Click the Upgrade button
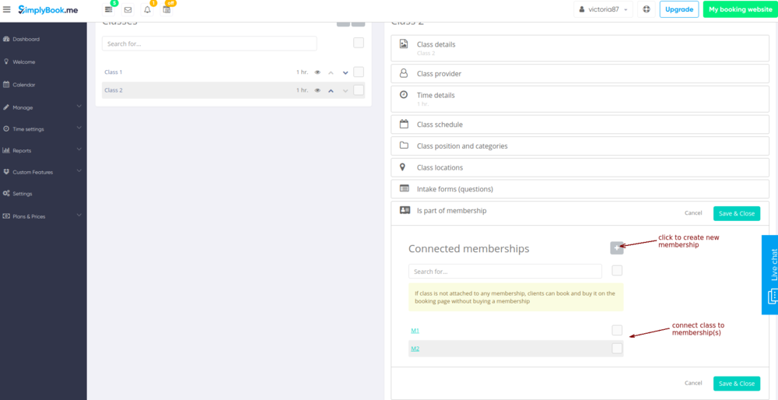 pyautogui.click(x=678, y=9)
